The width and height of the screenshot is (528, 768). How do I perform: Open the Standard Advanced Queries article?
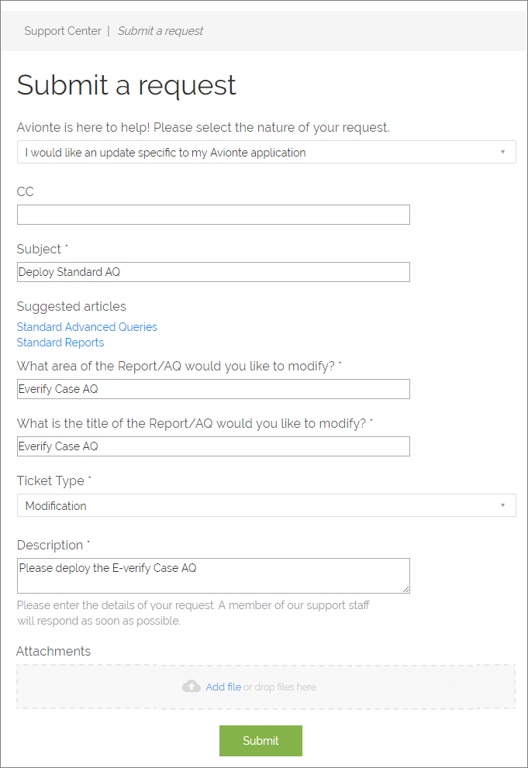[x=87, y=327]
